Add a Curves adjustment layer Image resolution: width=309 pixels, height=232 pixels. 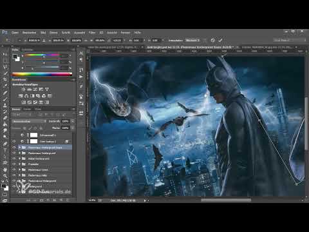[35, 89]
